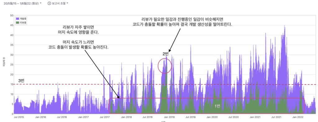This screenshot has height=122, width=318.
Task: Click the Jul 2020 x-axis label
Action: point(233,117)
